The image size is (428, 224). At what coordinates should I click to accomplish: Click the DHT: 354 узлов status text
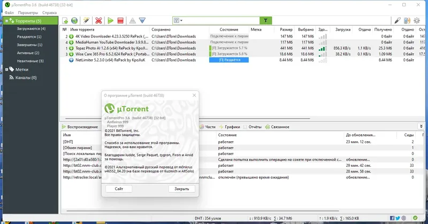tap(208, 218)
